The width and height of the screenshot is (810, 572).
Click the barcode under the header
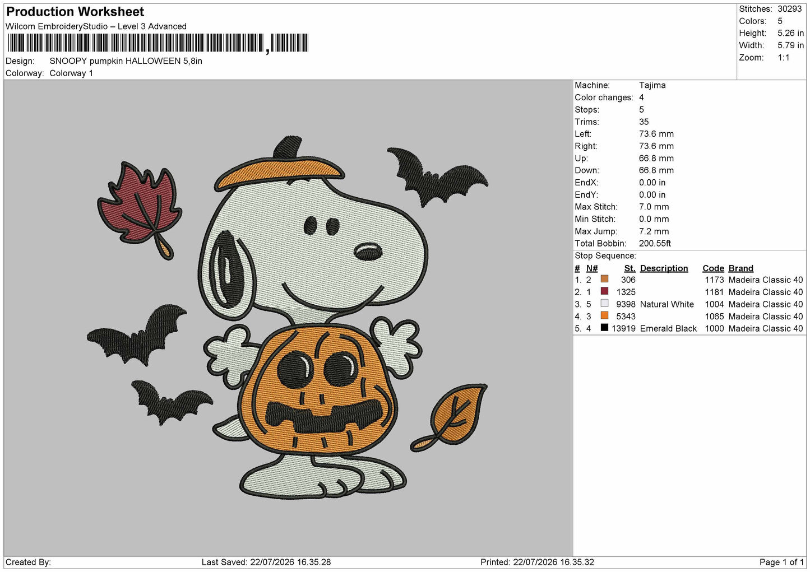158,43
